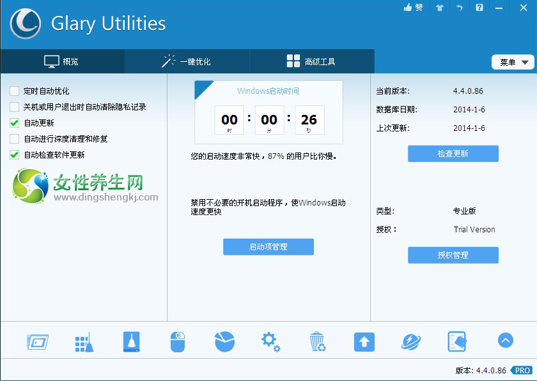537x381 pixels.
Task: Open the document file eraser icon
Action: click(x=457, y=341)
